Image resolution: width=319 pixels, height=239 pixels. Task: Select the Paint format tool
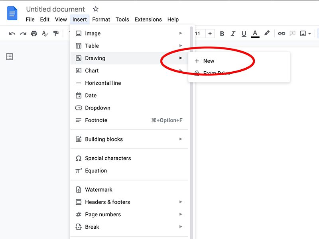[x=56, y=33]
